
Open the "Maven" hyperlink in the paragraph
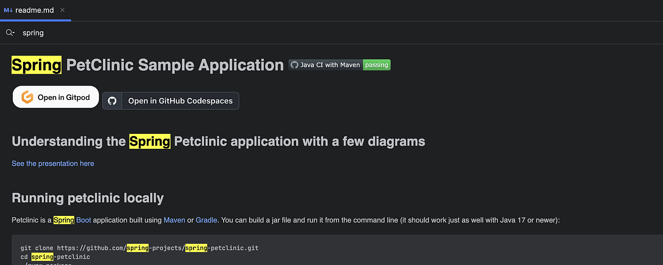tap(174, 220)
